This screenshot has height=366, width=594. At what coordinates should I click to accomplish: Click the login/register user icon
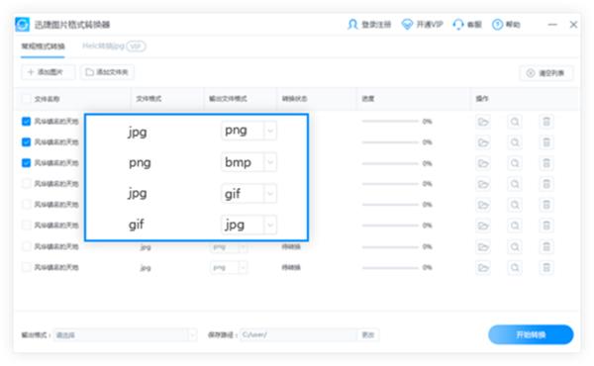pyautogui.click(x=352, y=25)
